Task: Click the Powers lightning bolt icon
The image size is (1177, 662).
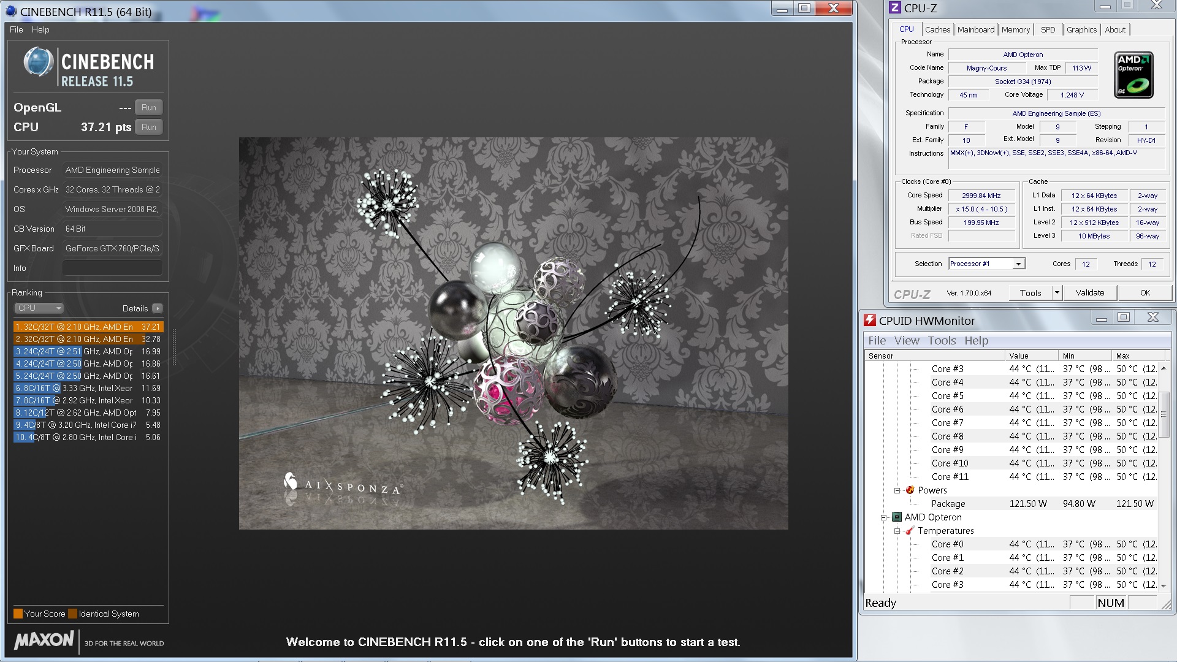Action: click(910, 490)
